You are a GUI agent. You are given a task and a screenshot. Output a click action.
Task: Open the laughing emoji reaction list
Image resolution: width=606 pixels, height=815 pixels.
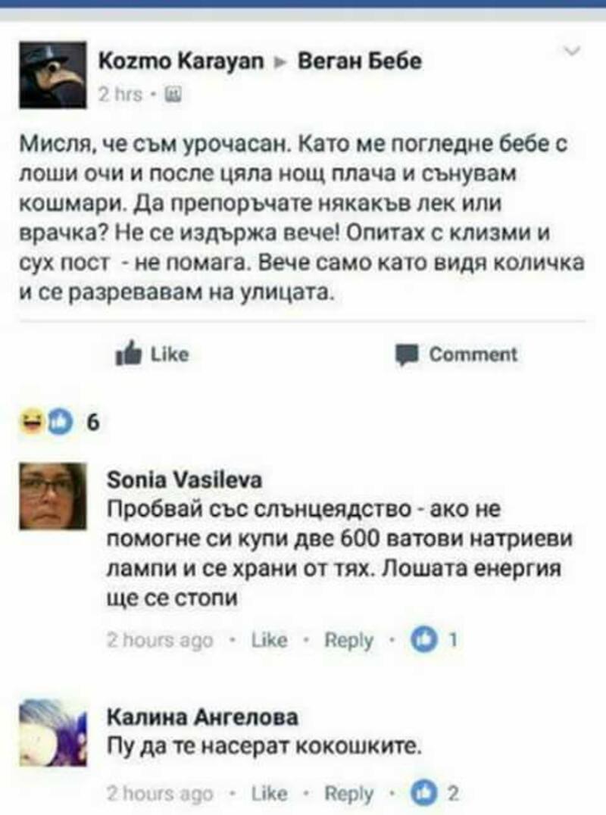pyautogui.click(x=31, y=422)
